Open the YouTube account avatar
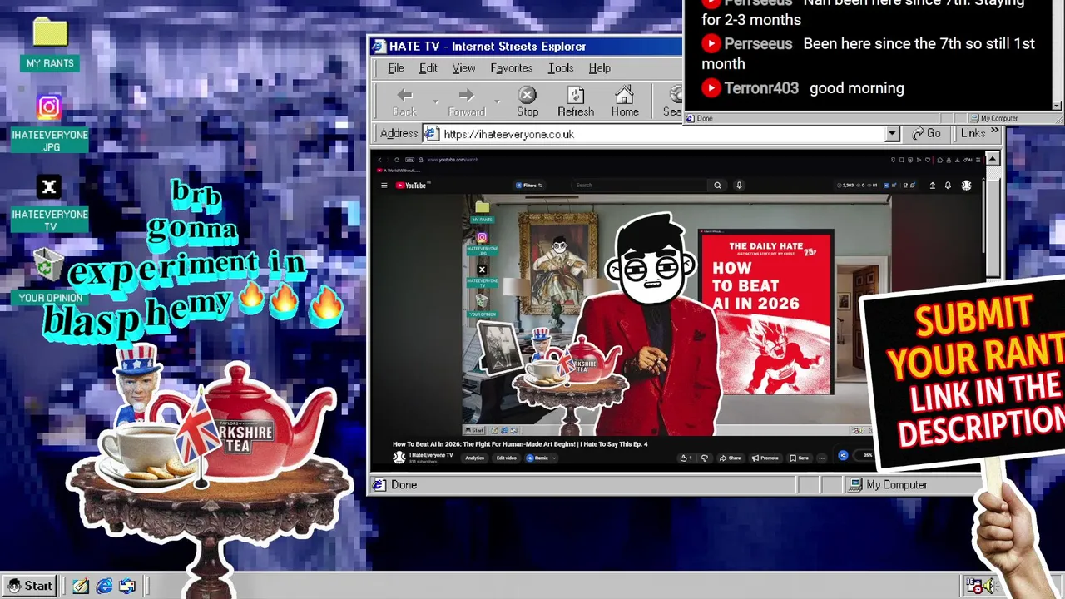The width and height of the screenshot is (1065, 599). point(967,185)
